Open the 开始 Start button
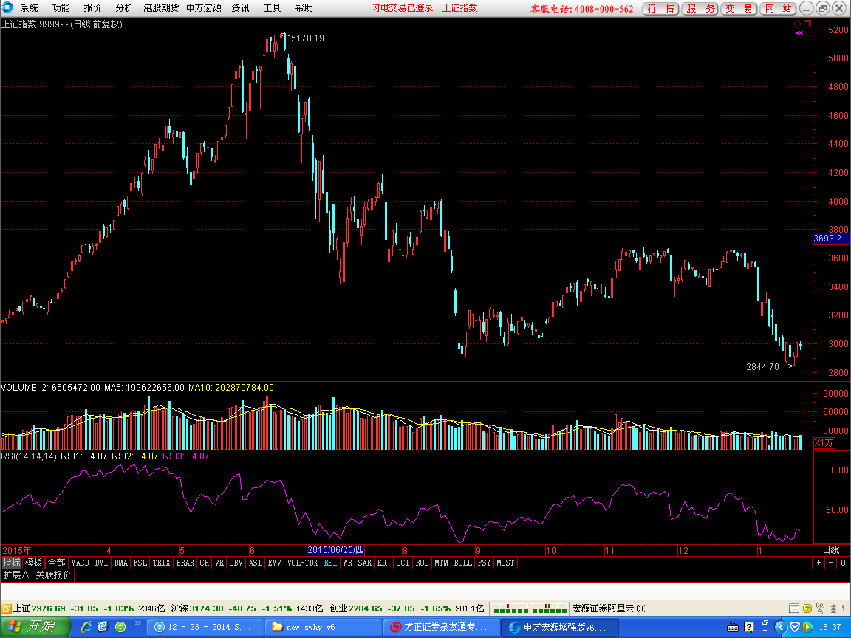This screenshot has height=638, width=851. pos(35,627)
